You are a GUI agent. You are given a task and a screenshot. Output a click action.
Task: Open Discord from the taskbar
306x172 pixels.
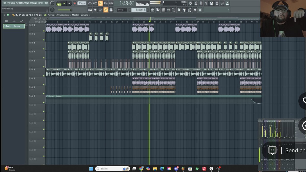176,169
